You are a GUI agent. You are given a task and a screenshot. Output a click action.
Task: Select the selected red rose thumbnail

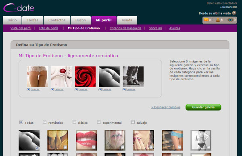click(x=86, y=77)
